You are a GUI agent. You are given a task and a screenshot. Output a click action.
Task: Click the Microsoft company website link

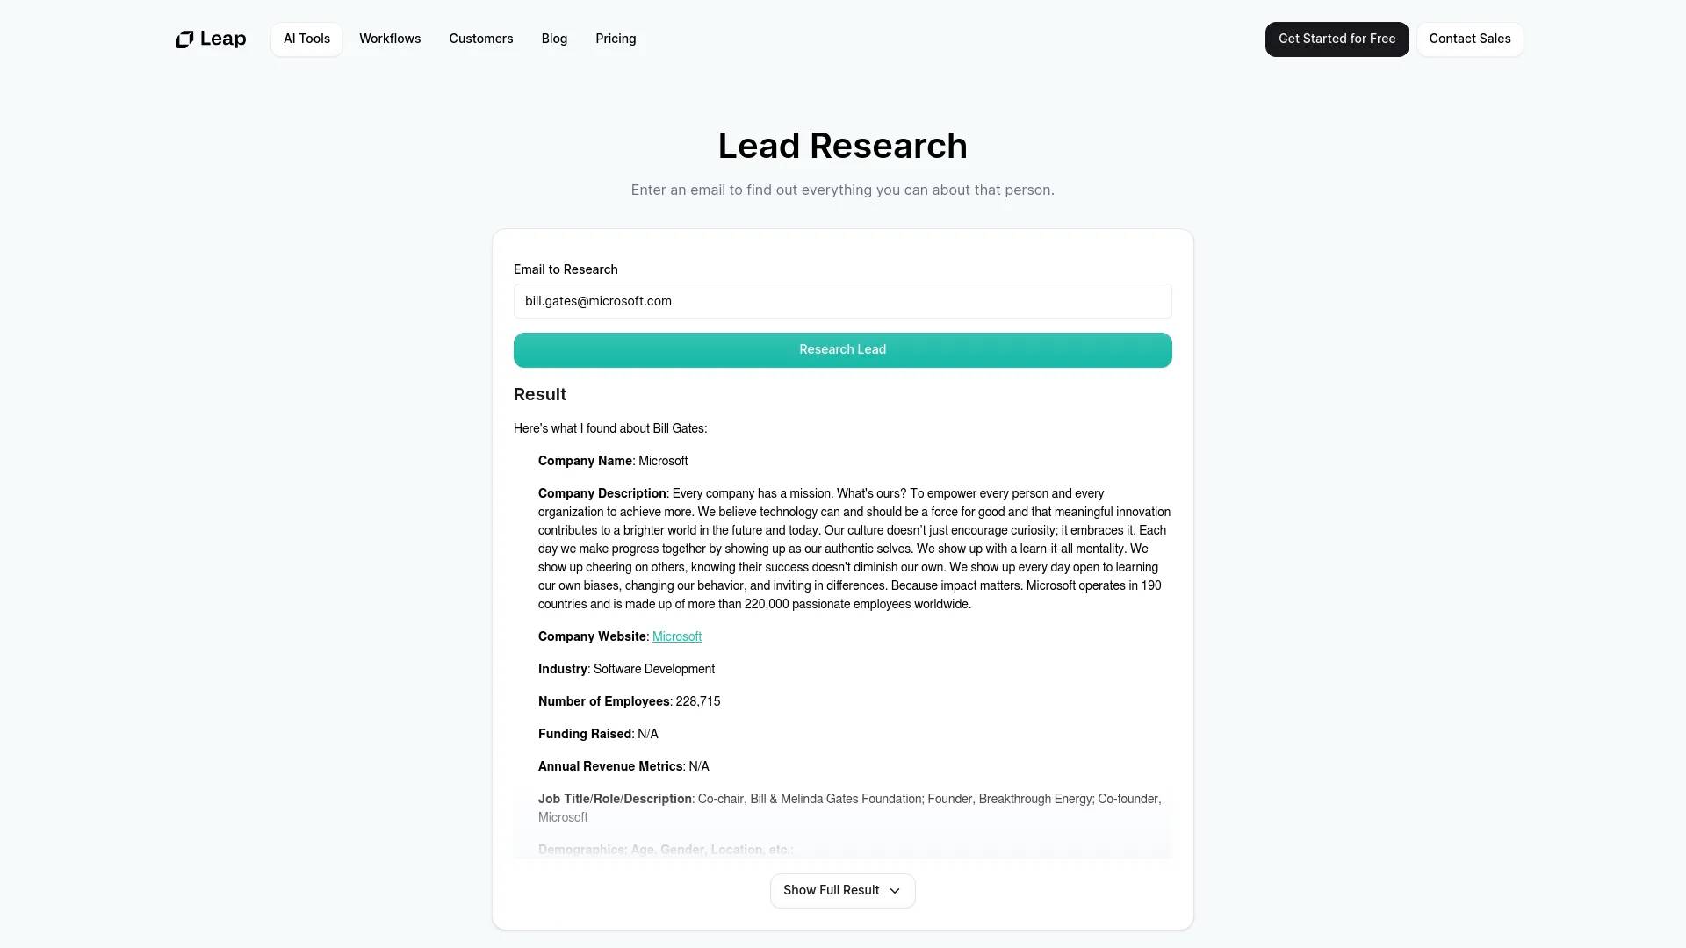click(x=676, y=636)
